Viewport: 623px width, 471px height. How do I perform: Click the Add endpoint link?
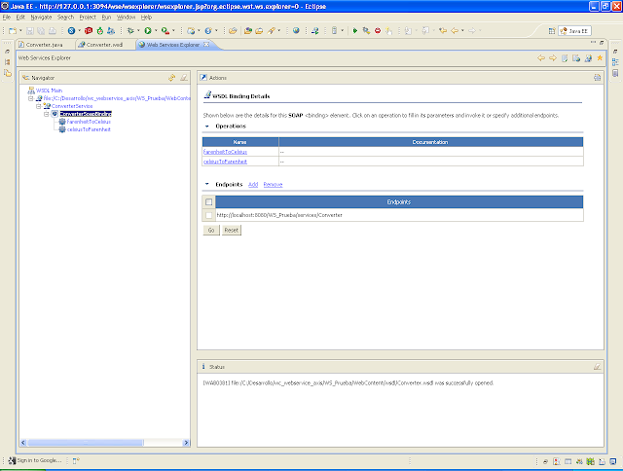(x=253, y=184)
